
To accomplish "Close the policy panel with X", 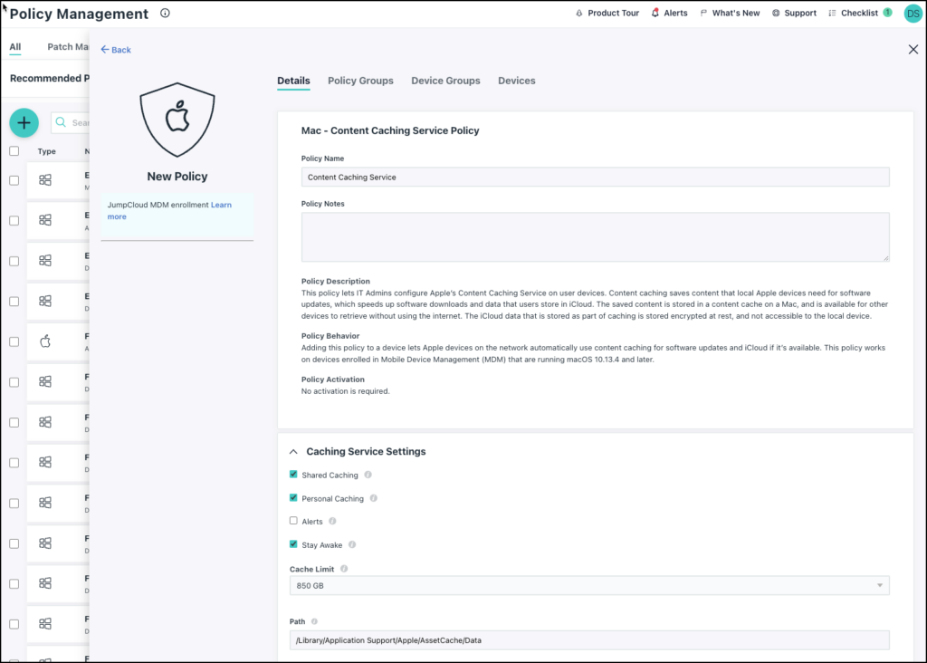I will [913, 50].
